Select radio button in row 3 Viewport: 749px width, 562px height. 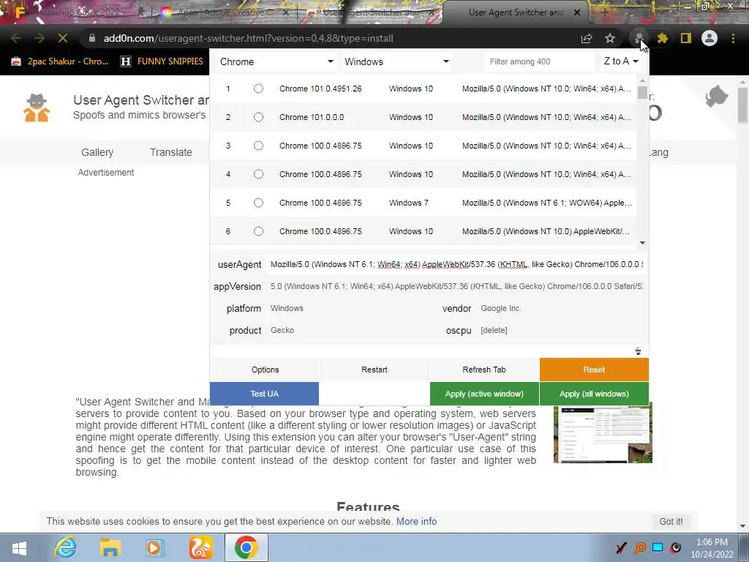click(258, 146)
